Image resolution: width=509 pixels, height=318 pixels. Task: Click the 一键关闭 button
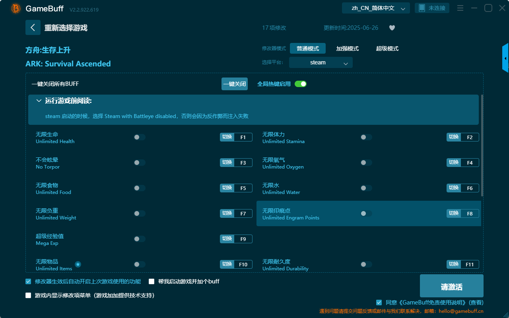(235, 84)
